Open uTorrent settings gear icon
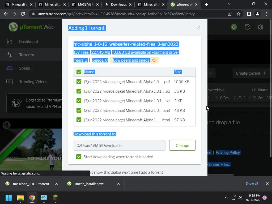Image resolution: width=272 pixels, height=204 pixels. point(261,27)
